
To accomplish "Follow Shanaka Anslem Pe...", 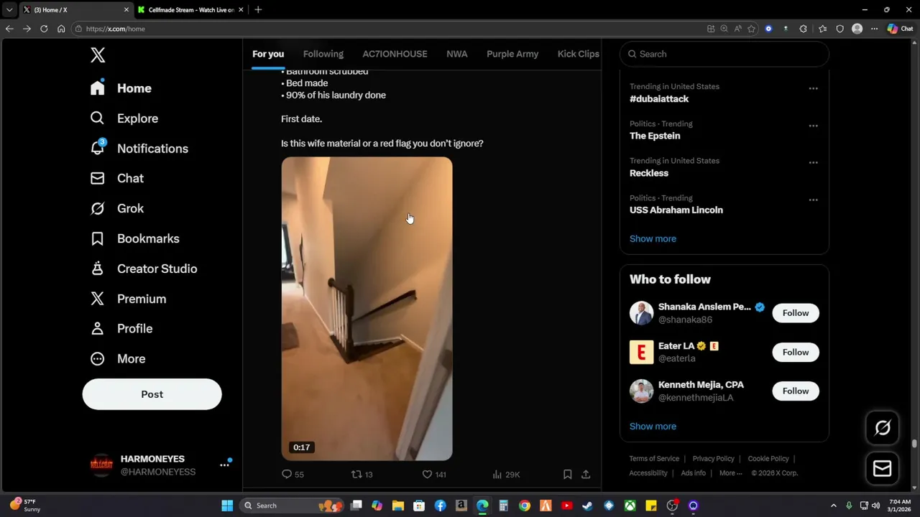I will click(796, 313).
